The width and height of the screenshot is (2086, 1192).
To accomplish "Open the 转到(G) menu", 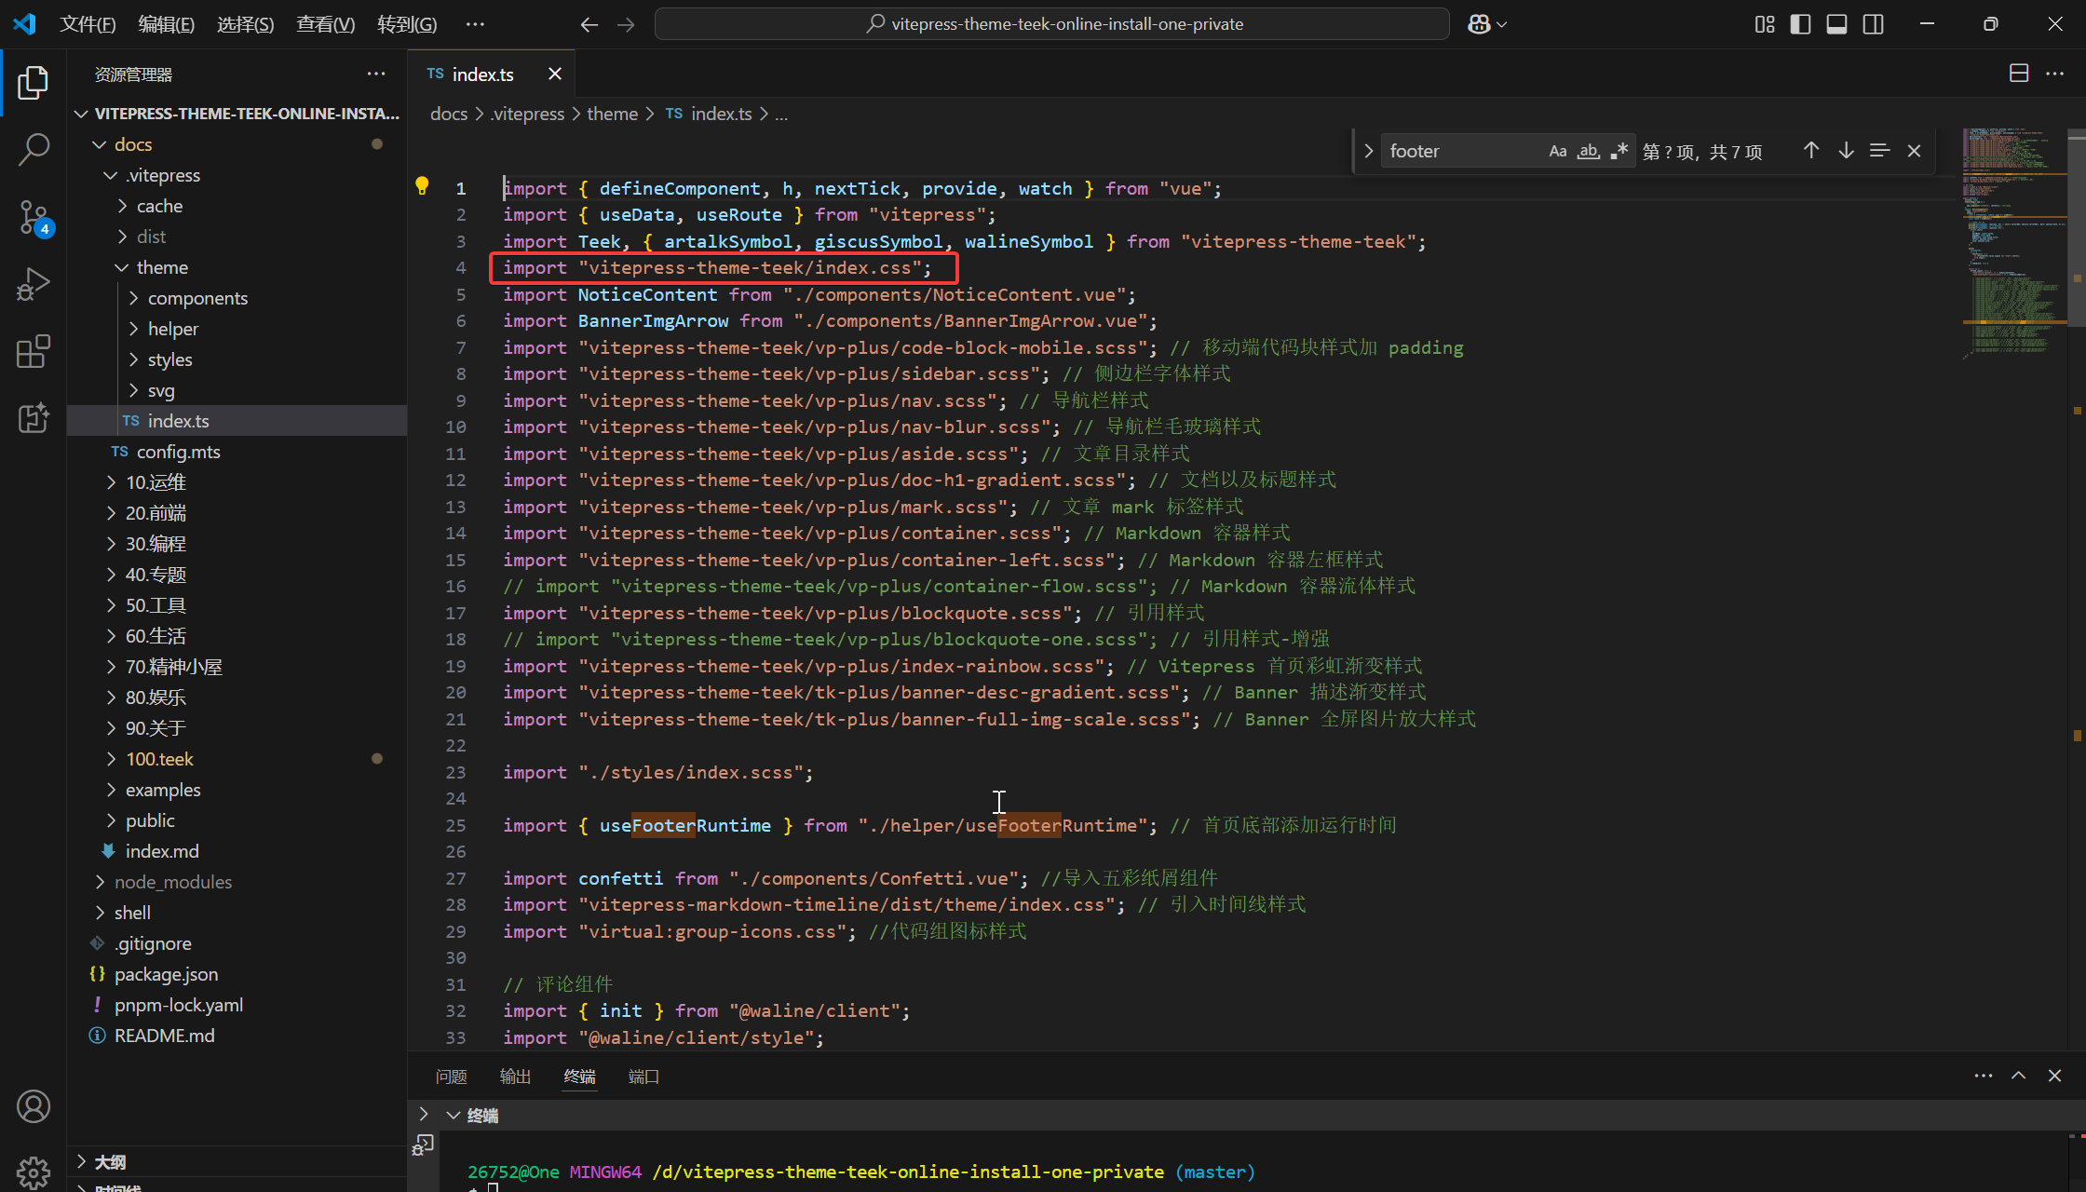I will click(x=407, y=24).
